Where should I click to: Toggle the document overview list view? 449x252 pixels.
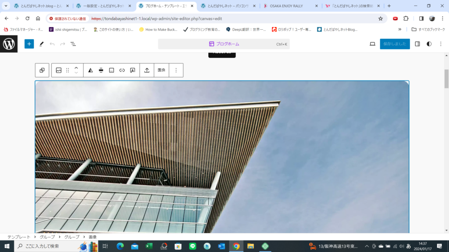point(73,44)
